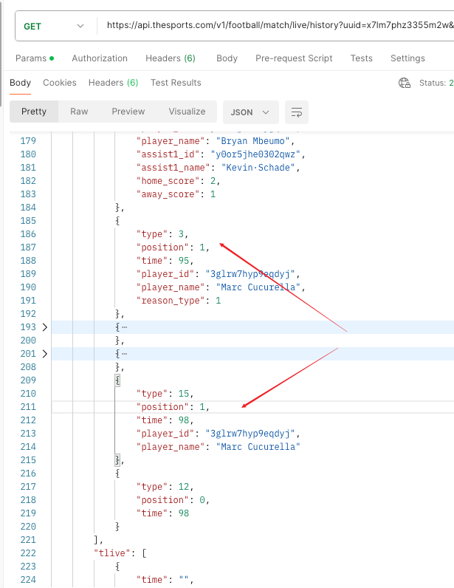Image resolution: width=454 pixels, height=588 pixels.
Task: Open the Test Results tab
Action: tap(176, 83)
